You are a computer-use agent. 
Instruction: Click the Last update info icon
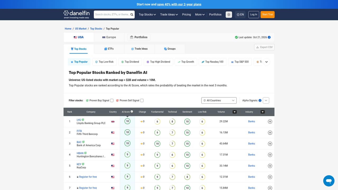(x=269, y=37)
